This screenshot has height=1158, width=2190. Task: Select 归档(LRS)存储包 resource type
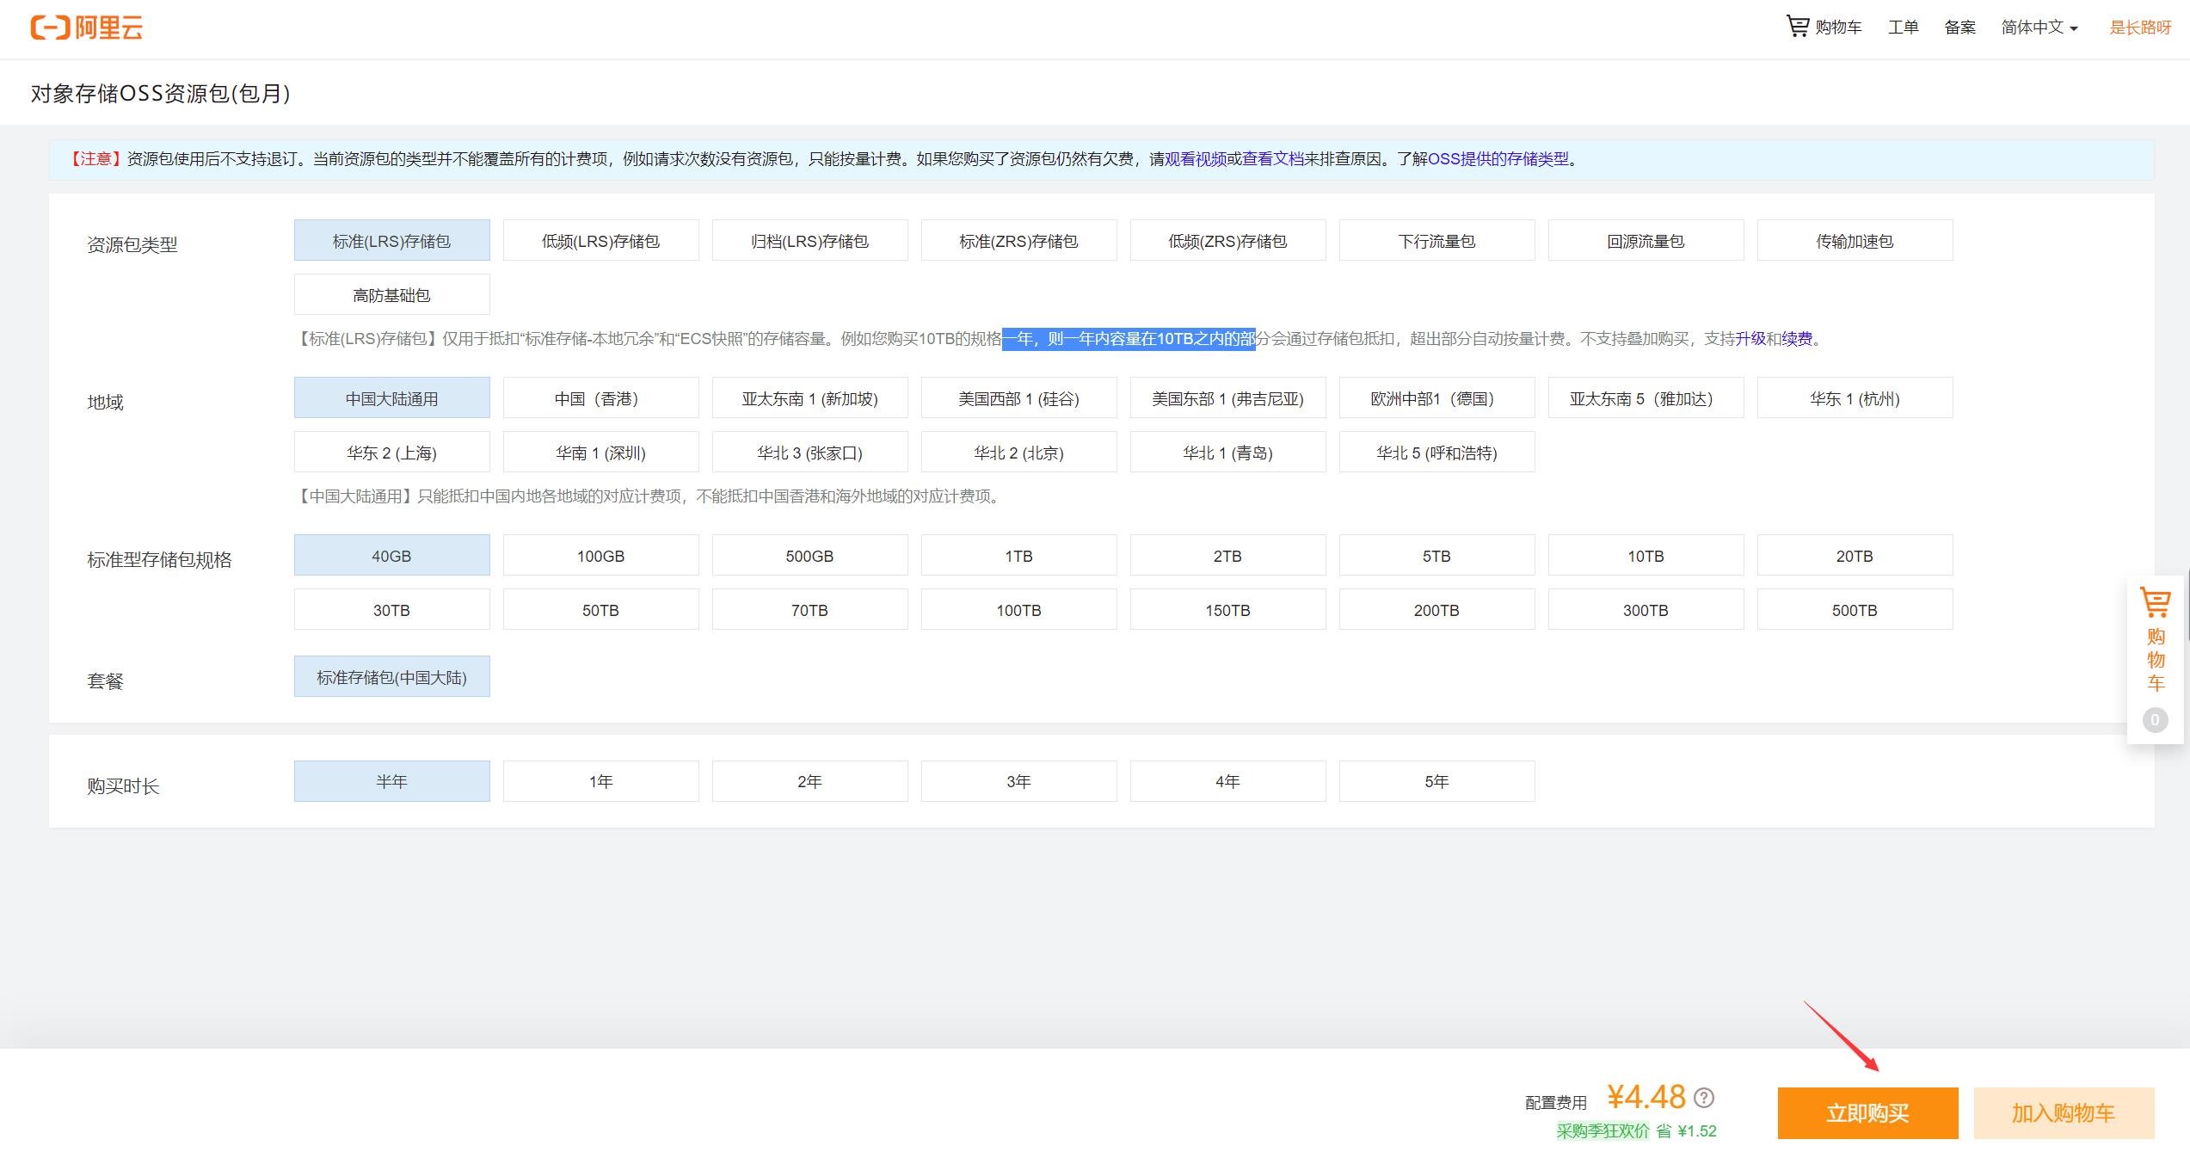tap(809, 241)
